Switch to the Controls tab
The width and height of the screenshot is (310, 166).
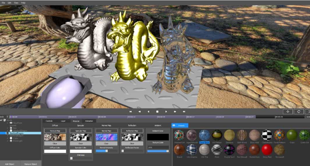(49, 121)
